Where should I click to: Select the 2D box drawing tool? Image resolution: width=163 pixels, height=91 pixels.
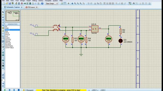[x=3, y=53]
